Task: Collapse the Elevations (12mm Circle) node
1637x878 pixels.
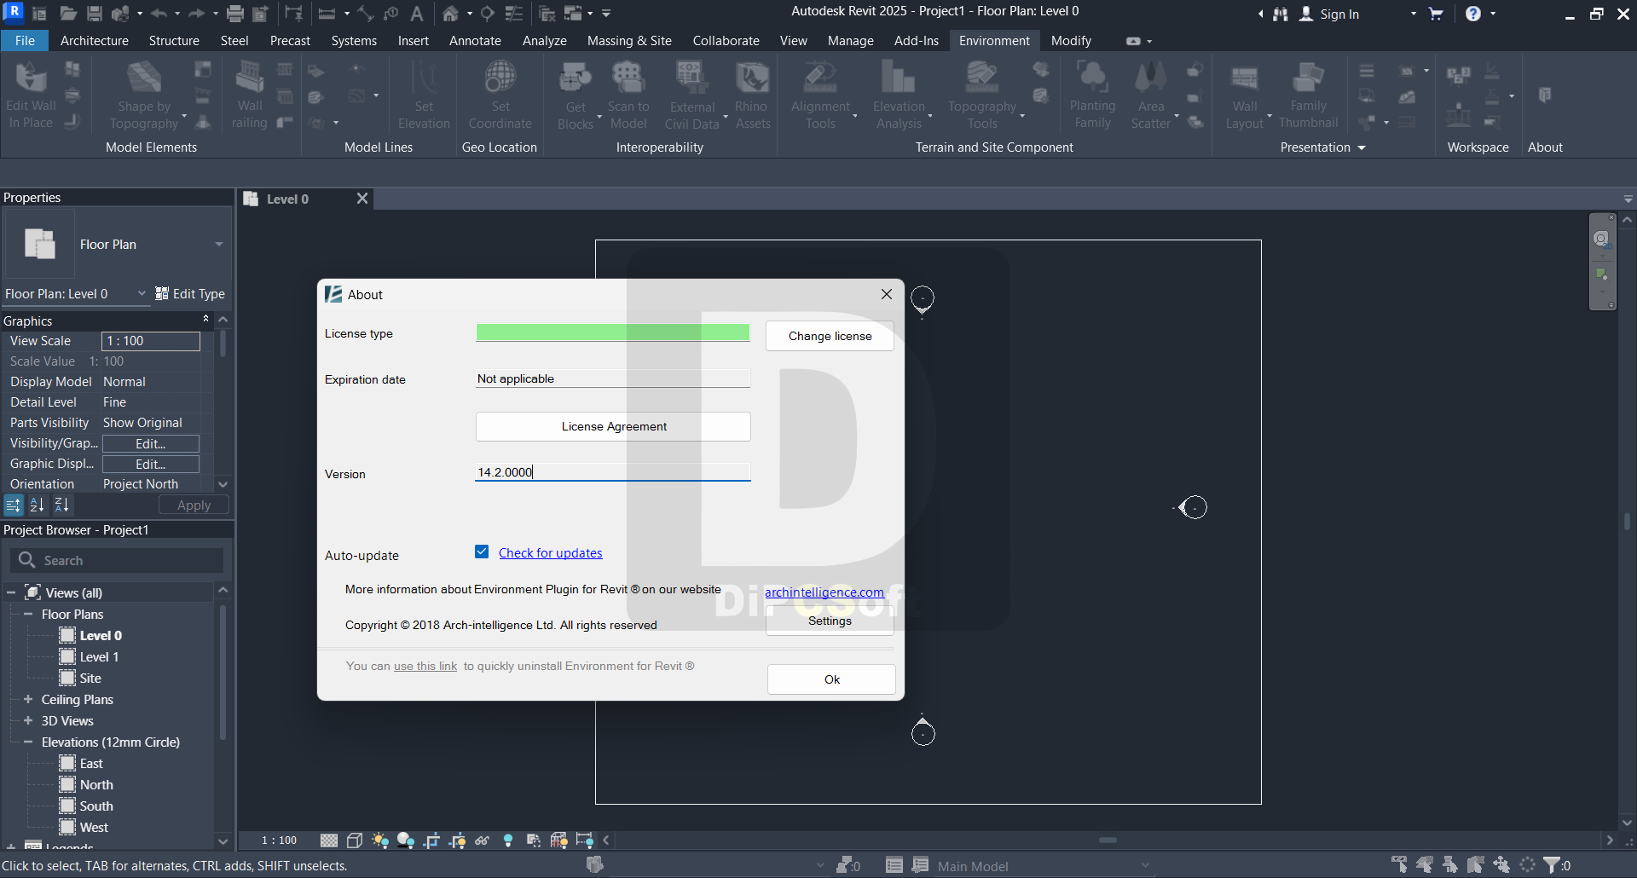Action: [28, 742]
